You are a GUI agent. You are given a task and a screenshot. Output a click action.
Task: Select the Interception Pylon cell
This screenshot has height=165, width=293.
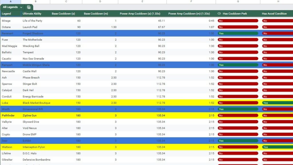[35, 147]
